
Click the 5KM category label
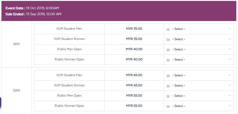[17, 44]
